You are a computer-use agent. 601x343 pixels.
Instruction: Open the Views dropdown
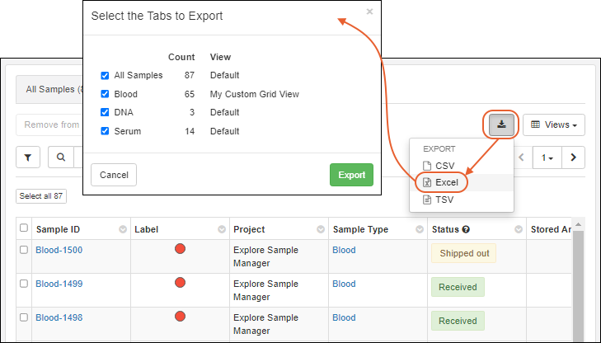click(x=553, y=125)
